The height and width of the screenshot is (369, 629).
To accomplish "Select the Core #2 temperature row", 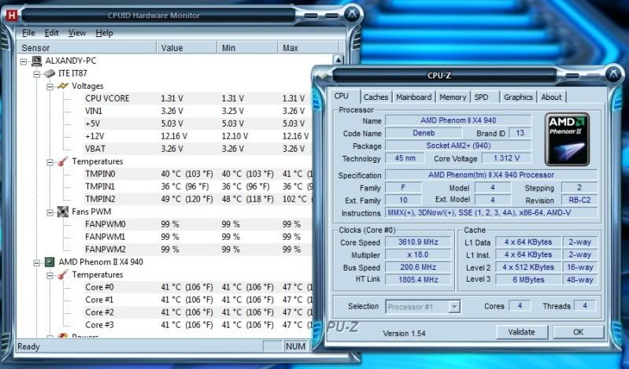I will click(x=198, y=312).
